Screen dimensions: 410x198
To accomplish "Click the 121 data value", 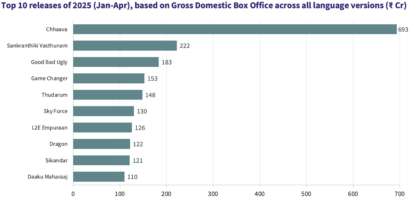I will point(137,160).
